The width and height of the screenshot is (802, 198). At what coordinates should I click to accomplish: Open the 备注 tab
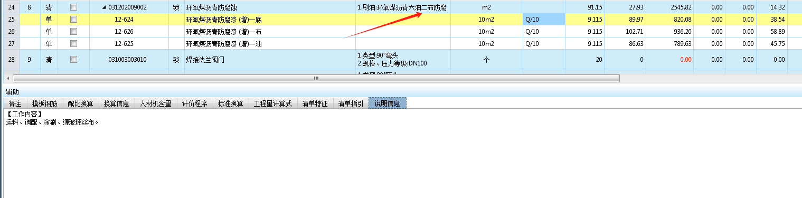(x=15, y=103)
